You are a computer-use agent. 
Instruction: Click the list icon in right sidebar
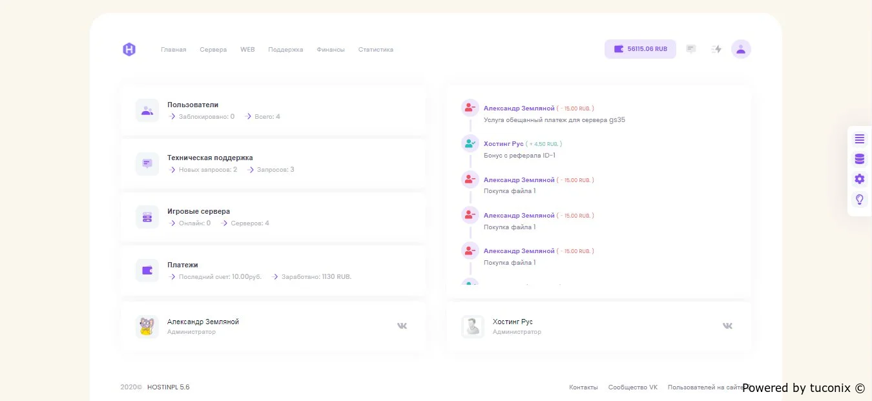(x=859, y=139)
